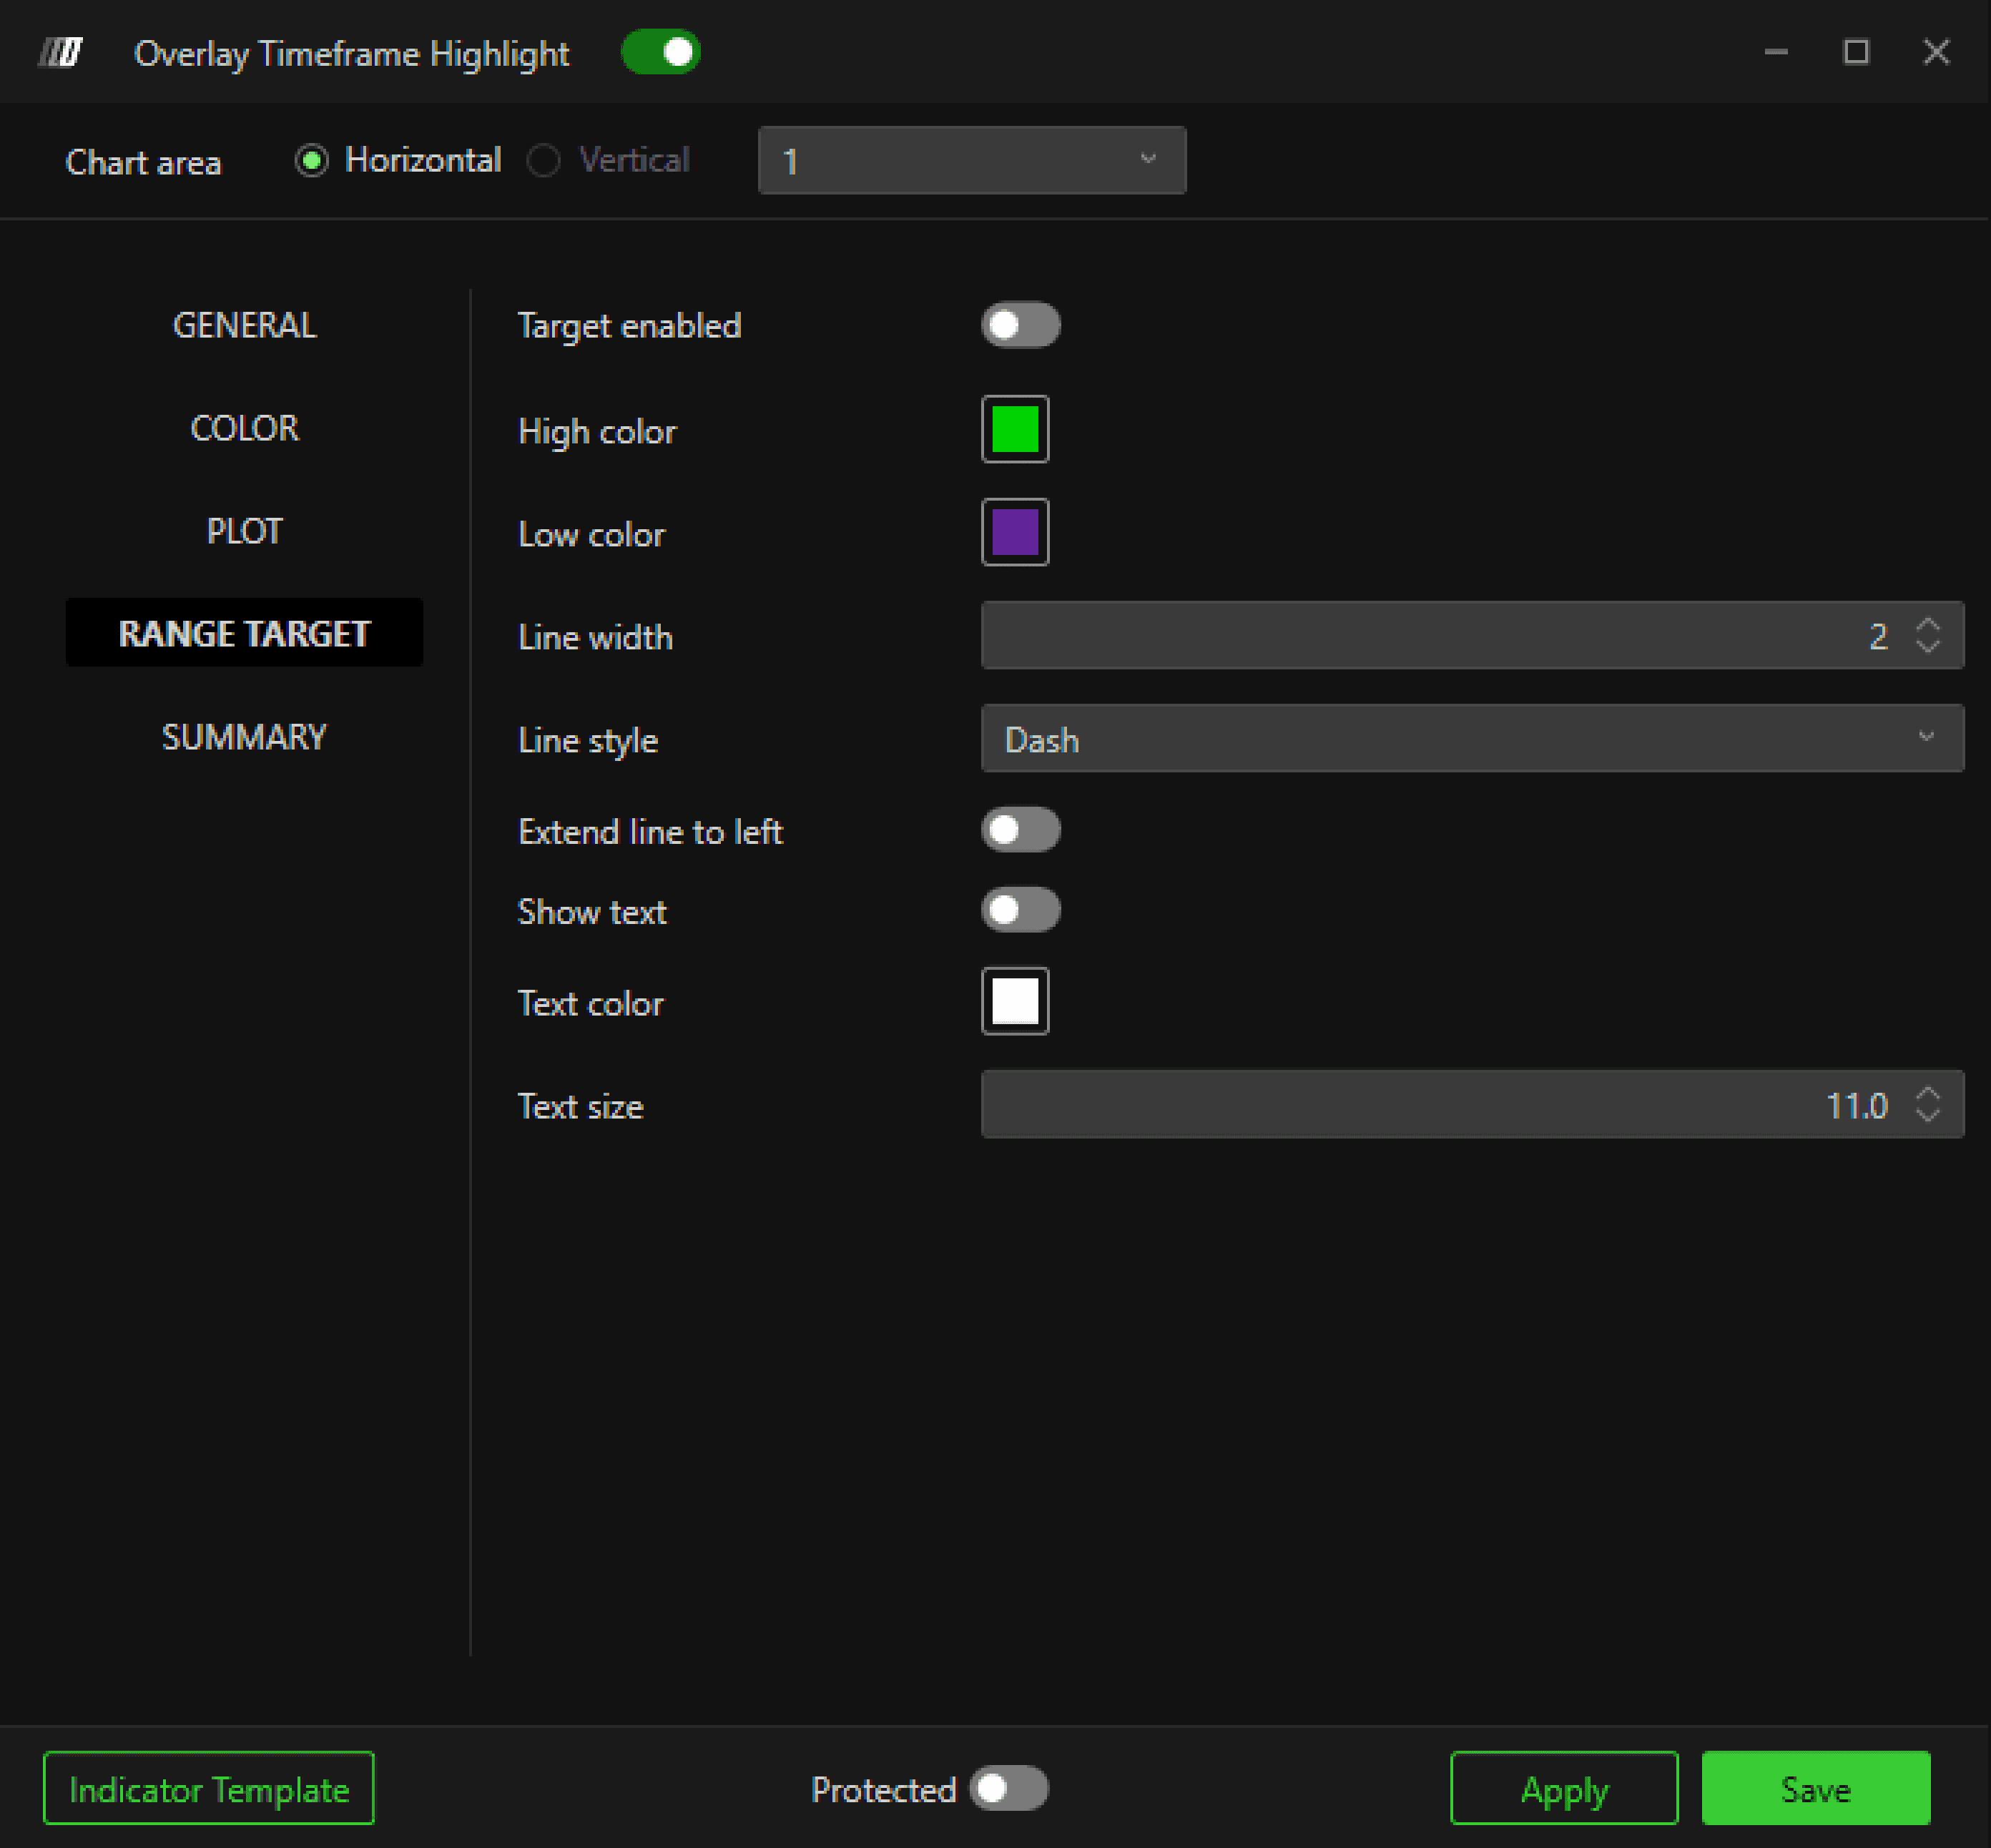Click the app logo icon in title bar
The image size is (1991, 1848).
[x=61, y=52]
